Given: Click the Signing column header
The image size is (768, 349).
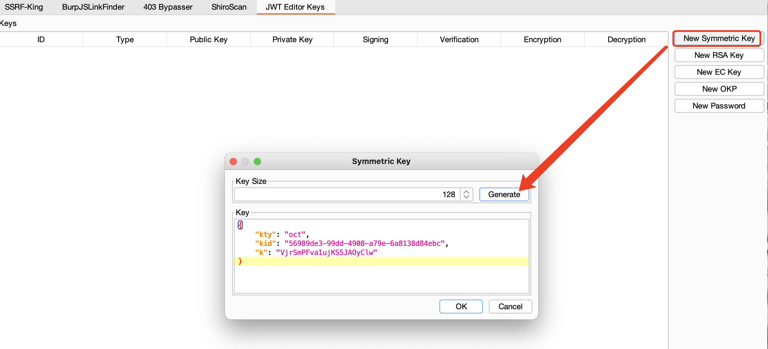Looking at the screenshot, I should (375, 39).
